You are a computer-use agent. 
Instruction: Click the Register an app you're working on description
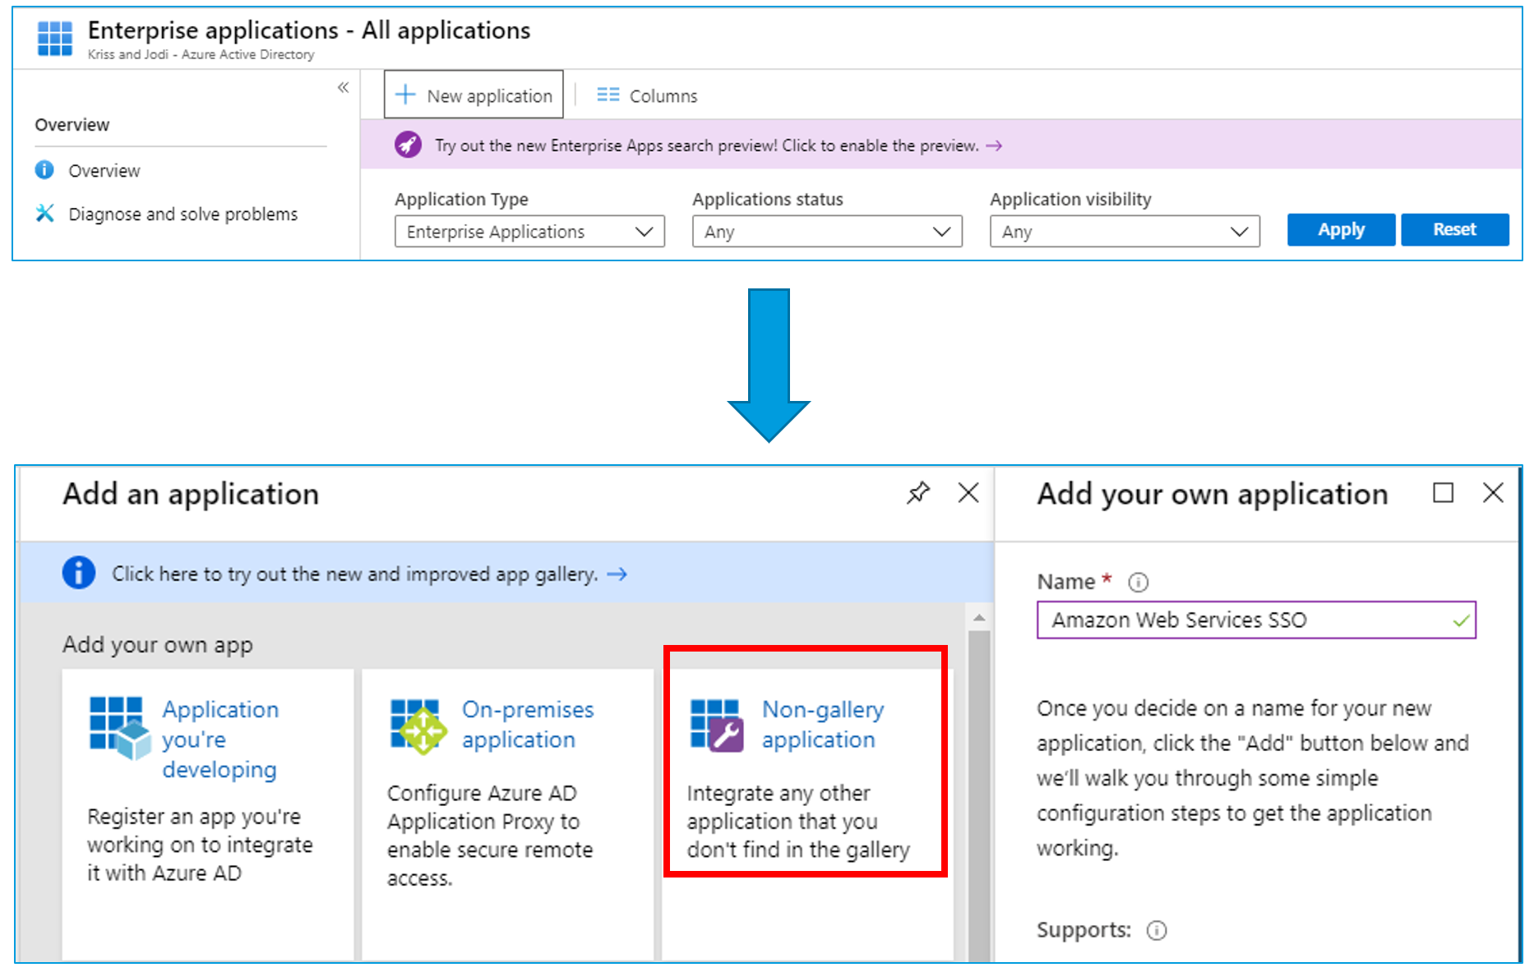point(200,845)
